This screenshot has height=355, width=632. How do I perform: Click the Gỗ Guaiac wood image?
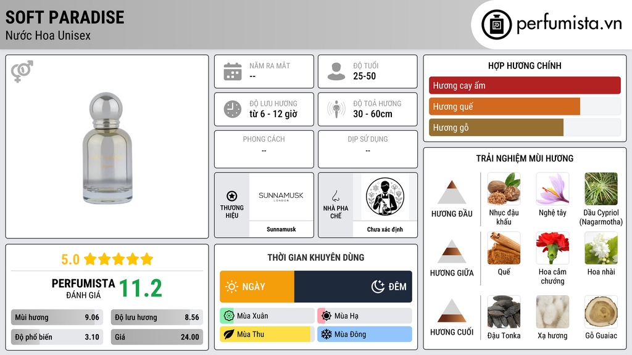(x=601, y=312)
